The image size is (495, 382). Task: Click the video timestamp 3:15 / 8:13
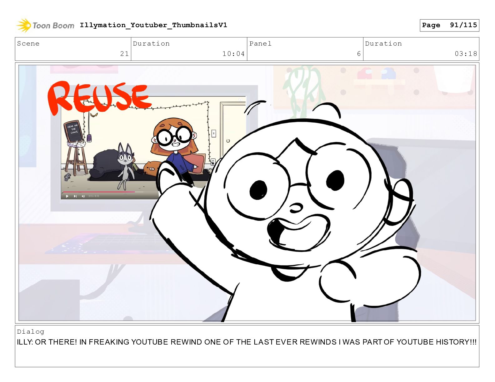[94, 196]
